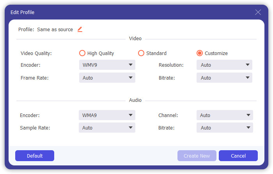Click the Audio section heading
The height and width of the screenshot is (174, 273).
135,100
